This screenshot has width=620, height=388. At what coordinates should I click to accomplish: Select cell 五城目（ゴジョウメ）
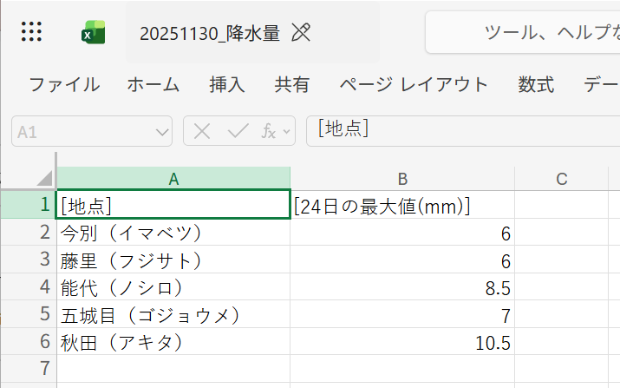(x=173, y=314)
